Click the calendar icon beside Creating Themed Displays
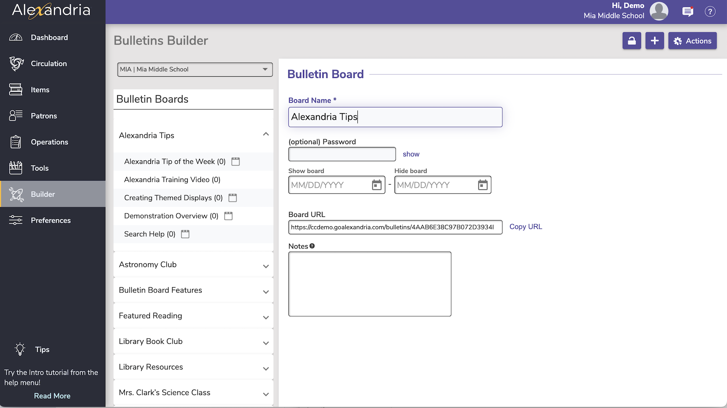Screen dimensions: 727x408 233,198
